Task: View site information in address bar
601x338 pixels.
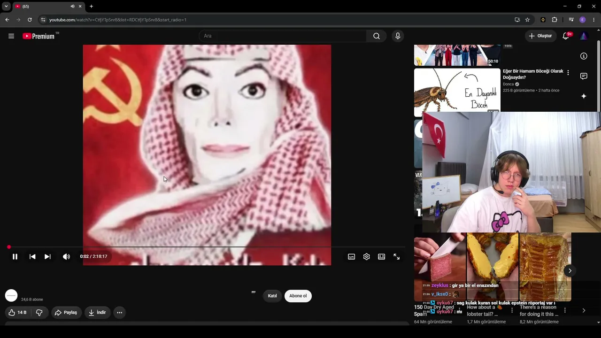Action: (43, 20)
